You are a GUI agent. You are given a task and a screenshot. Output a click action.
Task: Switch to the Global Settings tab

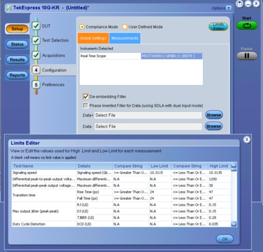coord(93,38)
